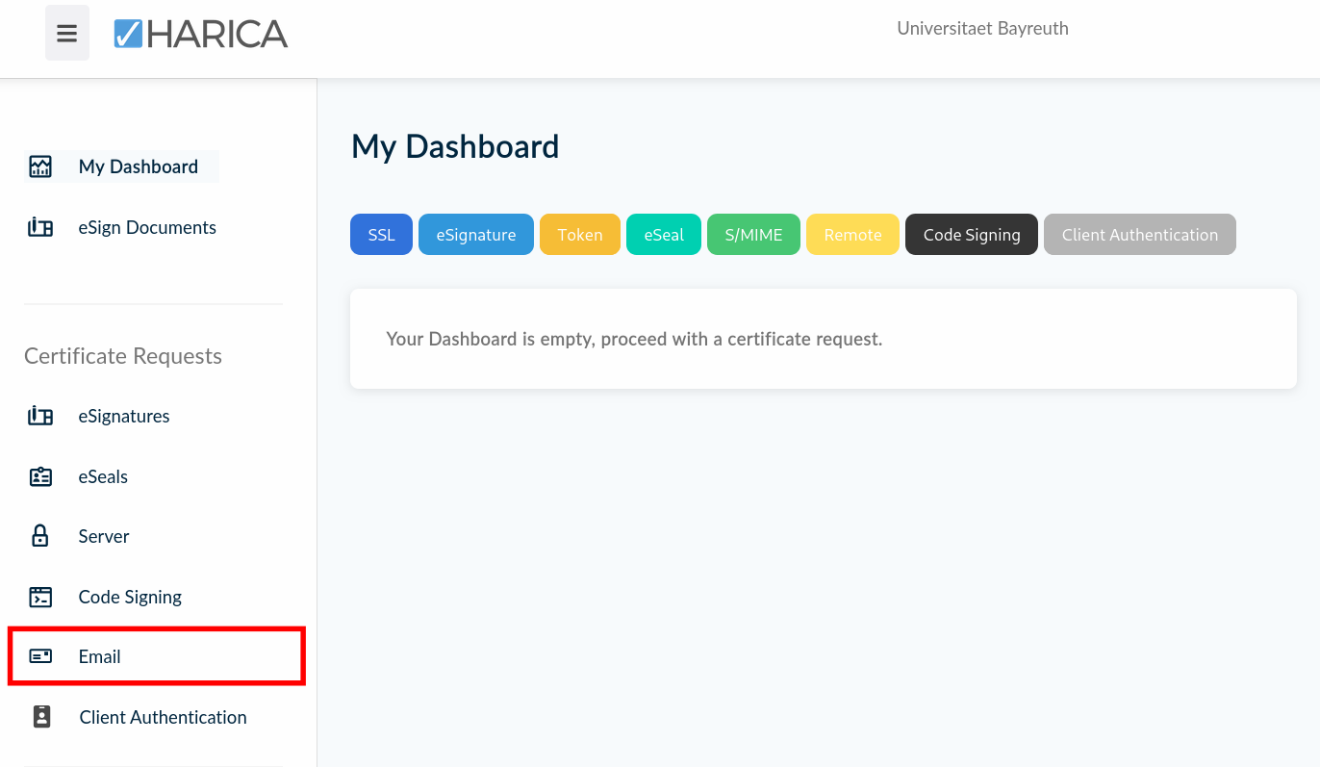Select the gray Client Authentication filter
Screen dimensions: 1320x767
(1140, 235)
